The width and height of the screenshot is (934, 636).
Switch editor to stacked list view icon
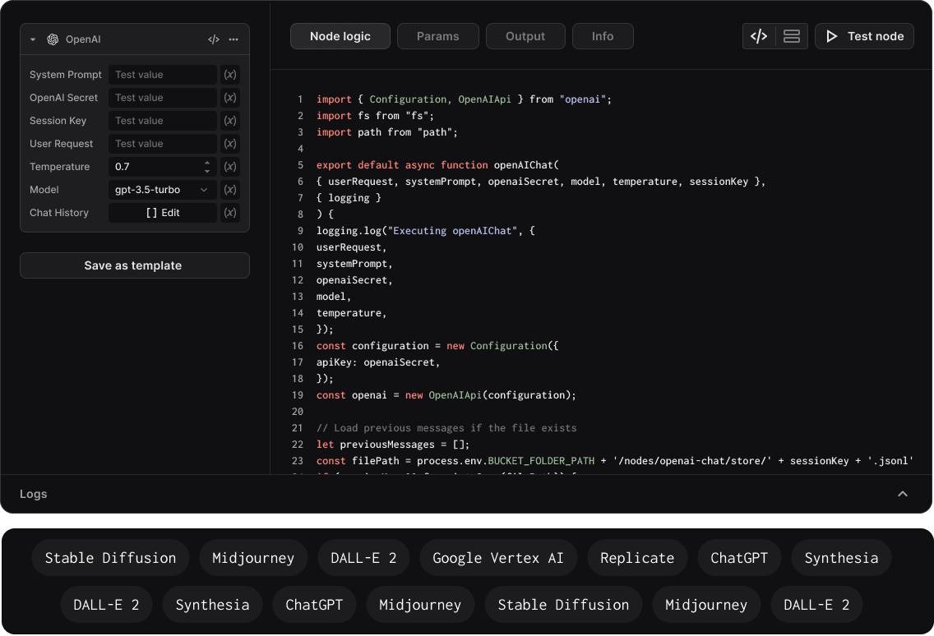[792, 35]
